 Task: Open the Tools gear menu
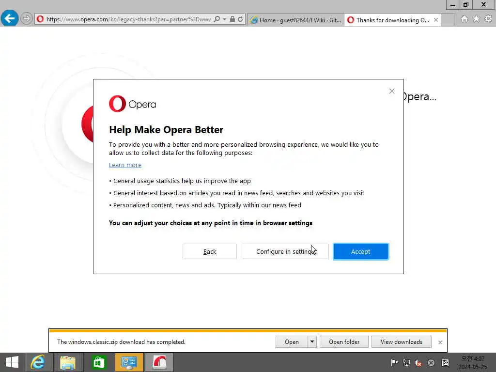(488, 19)
